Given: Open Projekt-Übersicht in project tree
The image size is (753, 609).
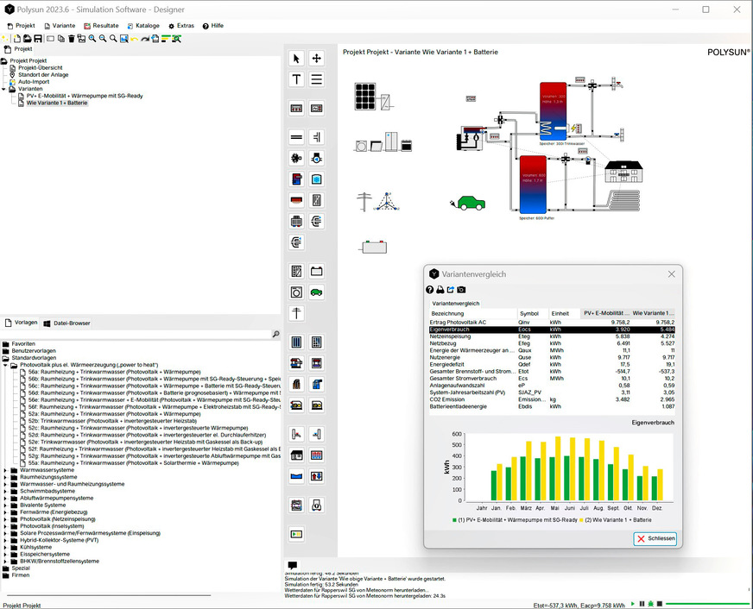Looking at the screenshot, I should (40, 68).
